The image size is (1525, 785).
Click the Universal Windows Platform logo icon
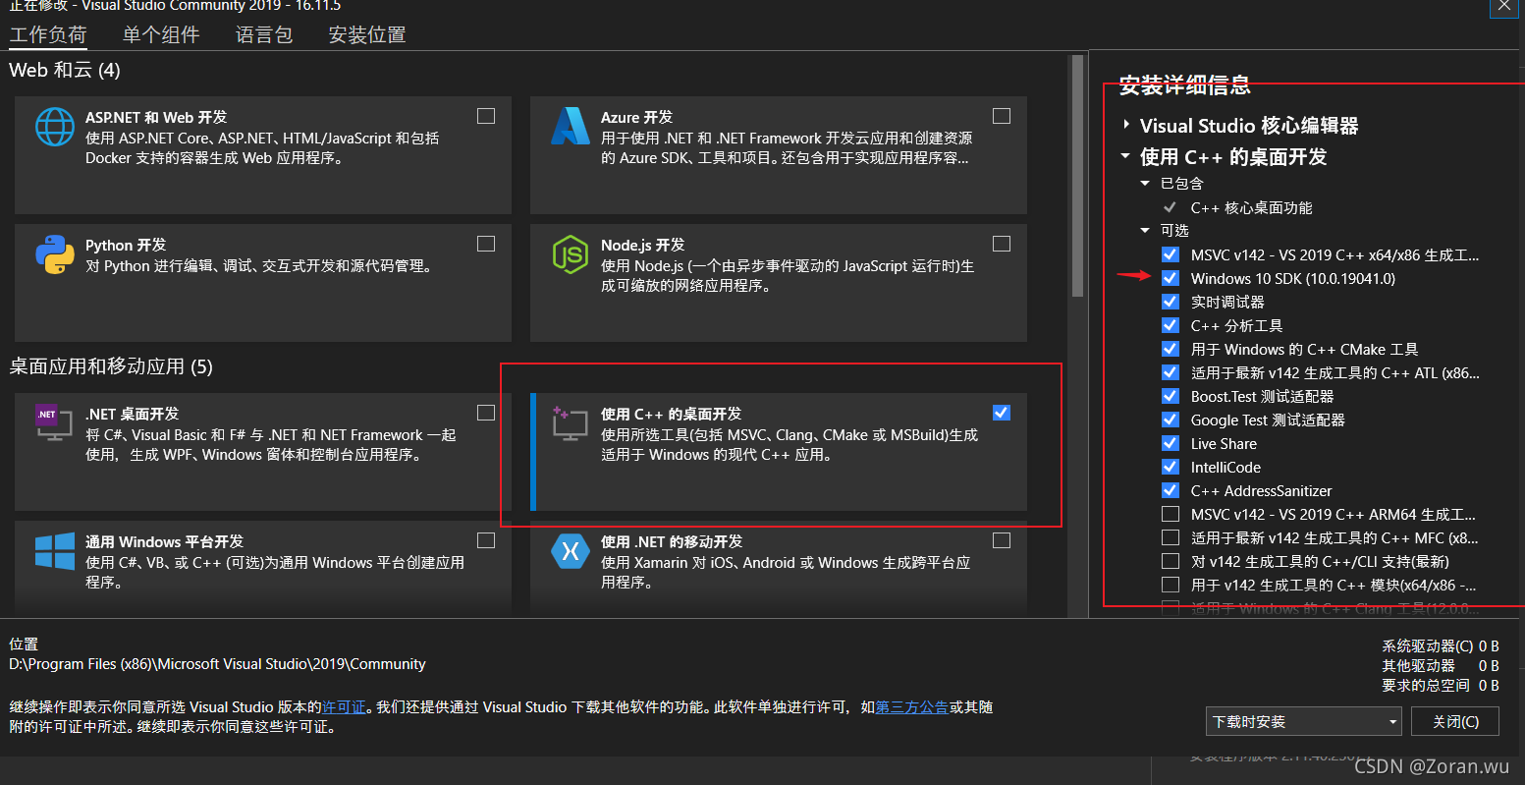click(55, 550)
